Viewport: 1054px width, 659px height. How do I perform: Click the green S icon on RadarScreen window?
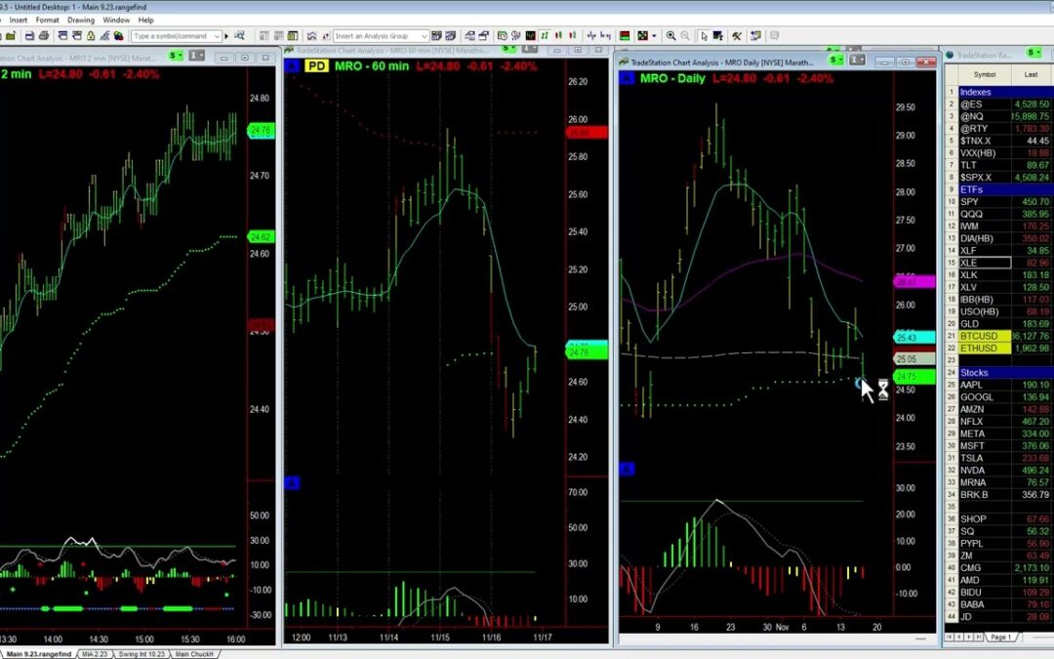coord(1034,53)
